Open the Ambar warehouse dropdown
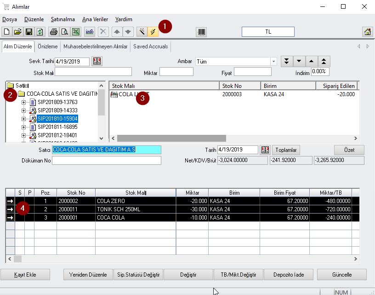Image resolution: width=375 pixels, height=295 pixels. pyautogui.click(x=273, y=62)
